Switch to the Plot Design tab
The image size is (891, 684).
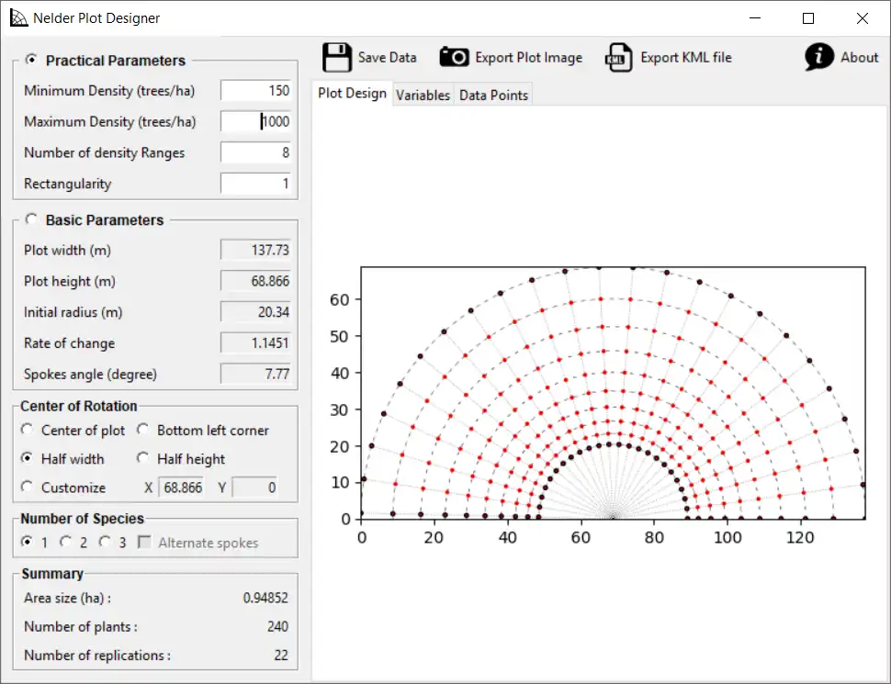coord(353,93)
